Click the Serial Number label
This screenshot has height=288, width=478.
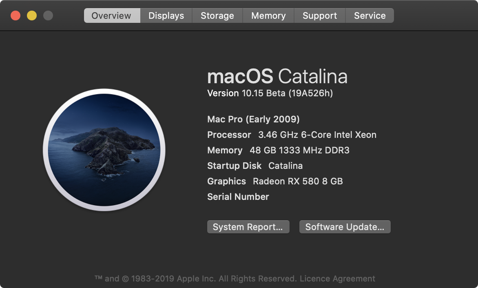click(x=238, y=197)
